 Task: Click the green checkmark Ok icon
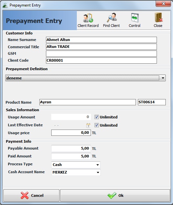(x=112, y=195)
